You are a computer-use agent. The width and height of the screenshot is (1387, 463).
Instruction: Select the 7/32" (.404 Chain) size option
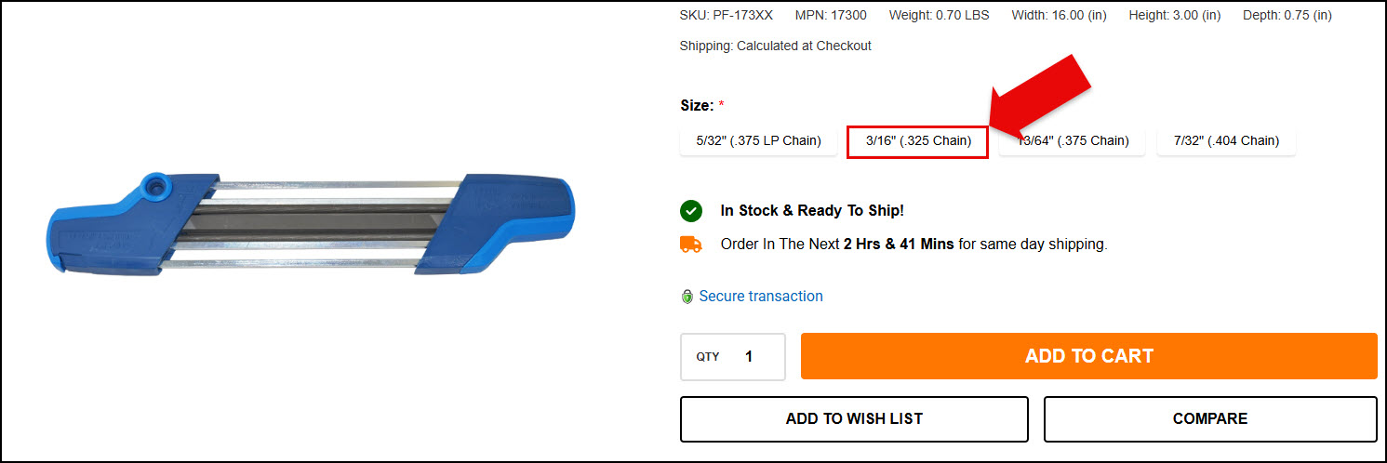click(1226, 141)
